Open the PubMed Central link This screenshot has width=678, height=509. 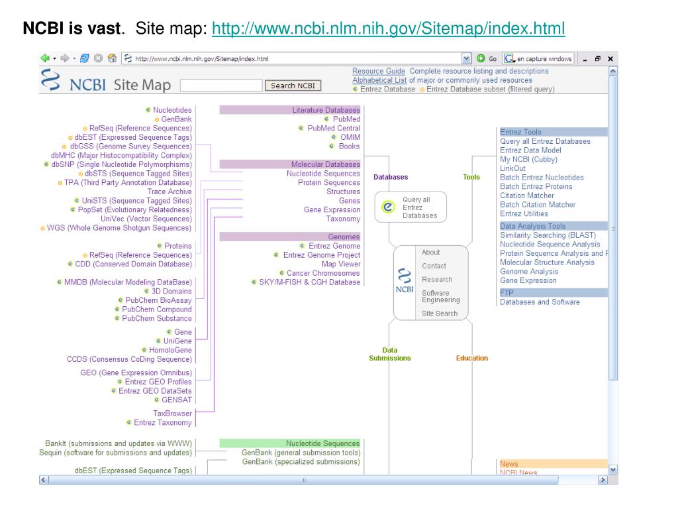[x=334, y=128]
